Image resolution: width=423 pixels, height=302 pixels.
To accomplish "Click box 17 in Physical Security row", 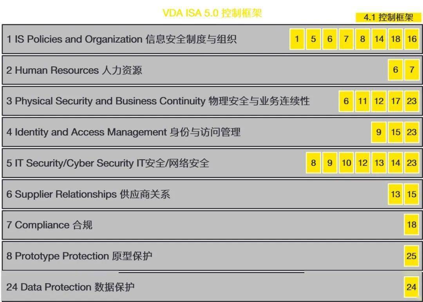I will (x=396, y=101).
